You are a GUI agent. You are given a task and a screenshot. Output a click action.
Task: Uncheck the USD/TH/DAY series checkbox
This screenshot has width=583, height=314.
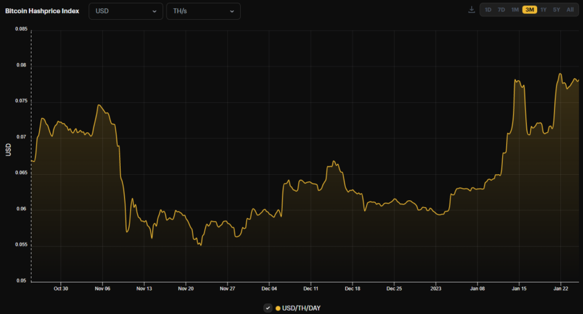(268, 308)
